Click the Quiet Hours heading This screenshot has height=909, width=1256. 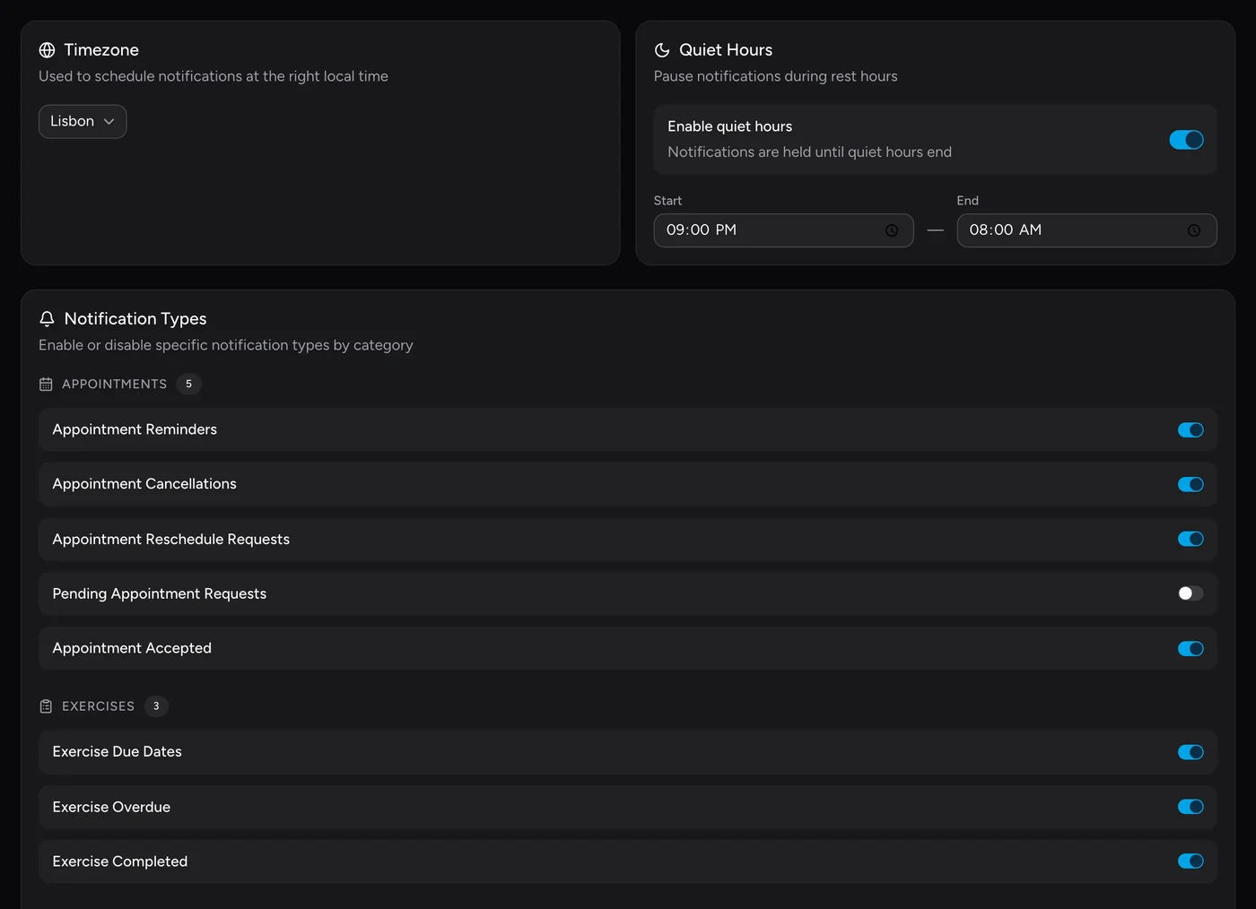pyautogui.click(x=726, y=50)
